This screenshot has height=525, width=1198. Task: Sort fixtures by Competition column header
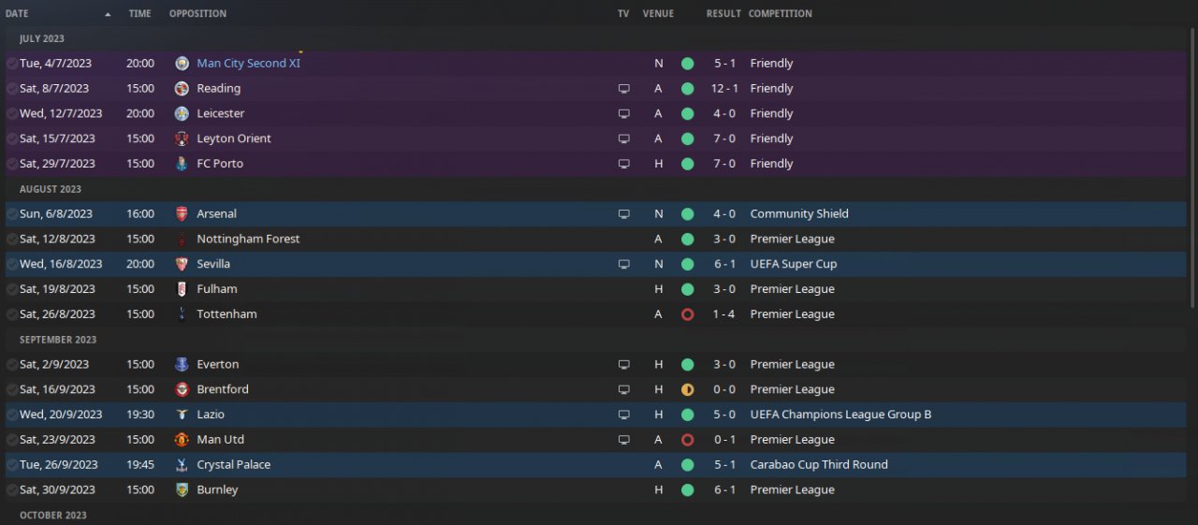pos(781,14)
